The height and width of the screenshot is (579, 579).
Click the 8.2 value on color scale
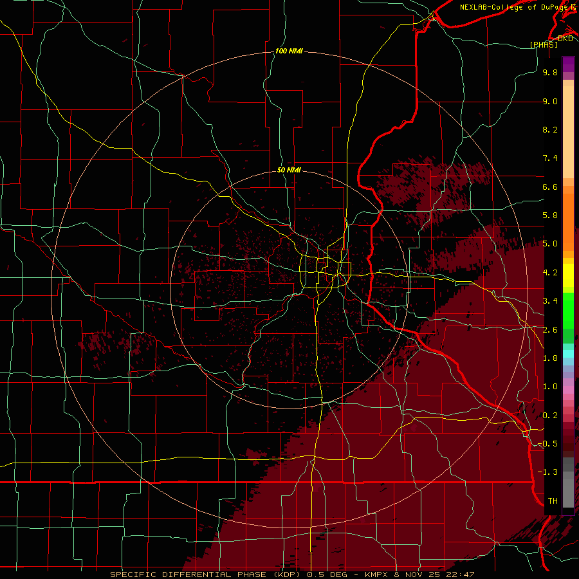pyautogui.click(x=550, y=129)
